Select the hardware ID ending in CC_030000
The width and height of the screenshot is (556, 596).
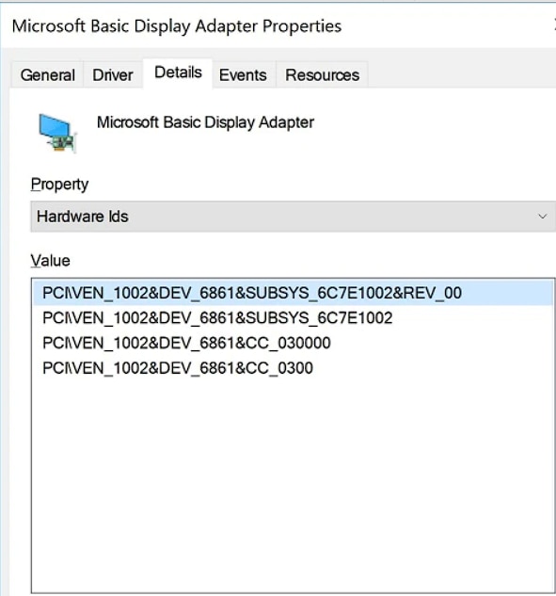[x=186, y=343]
